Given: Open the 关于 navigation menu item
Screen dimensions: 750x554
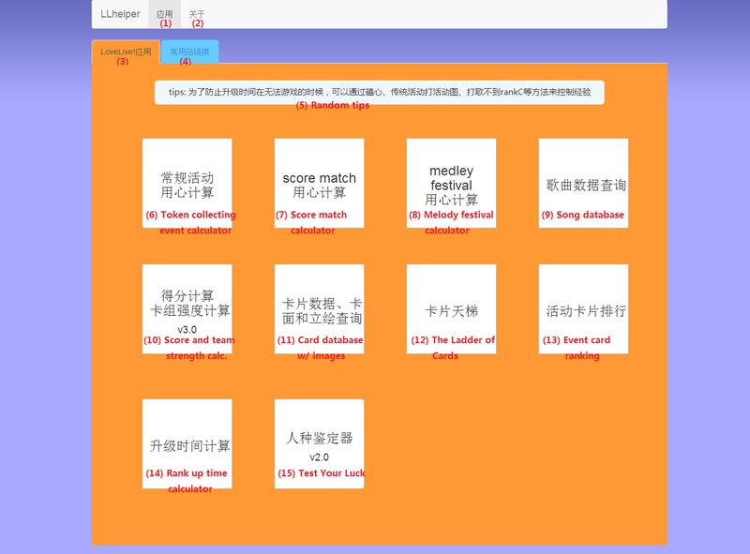Looking at the screenshot, I should (197, 14).
